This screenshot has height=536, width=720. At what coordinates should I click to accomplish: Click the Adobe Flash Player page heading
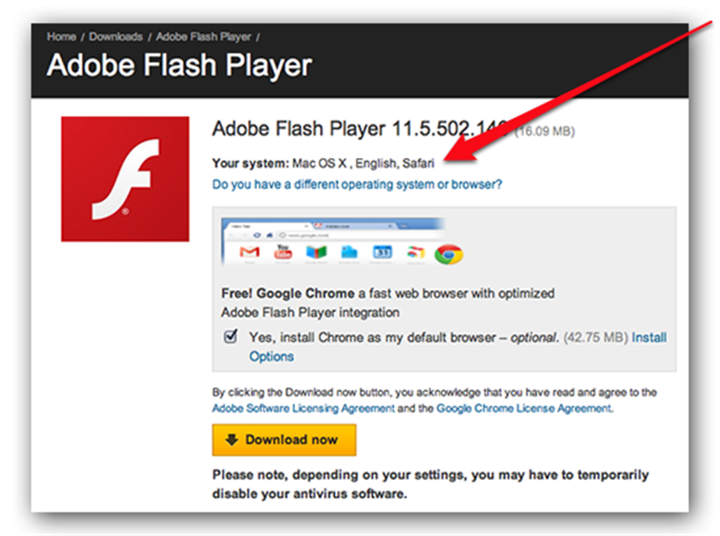pos(179,66)
